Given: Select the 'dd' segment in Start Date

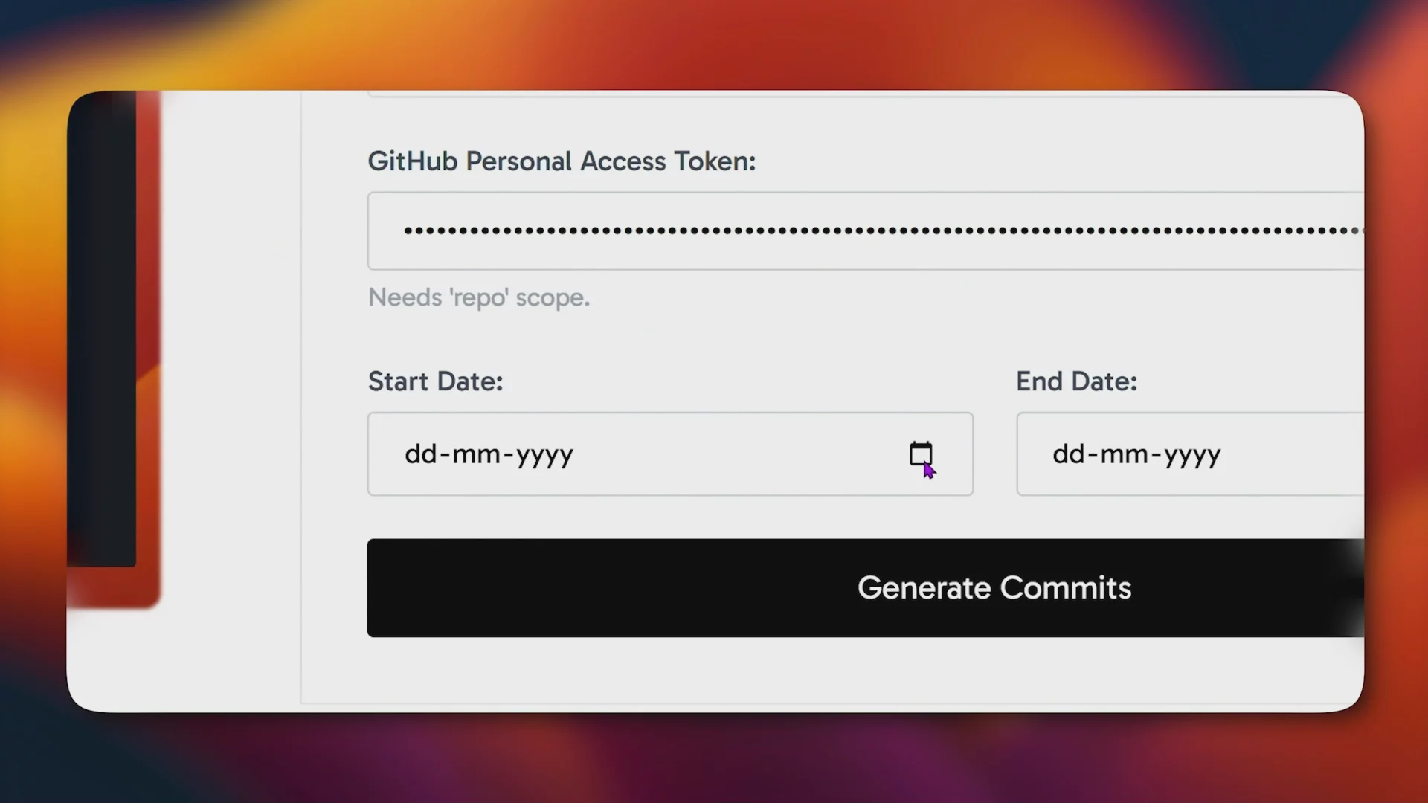Looking at the screenshot, I should (x=420, y=454).
